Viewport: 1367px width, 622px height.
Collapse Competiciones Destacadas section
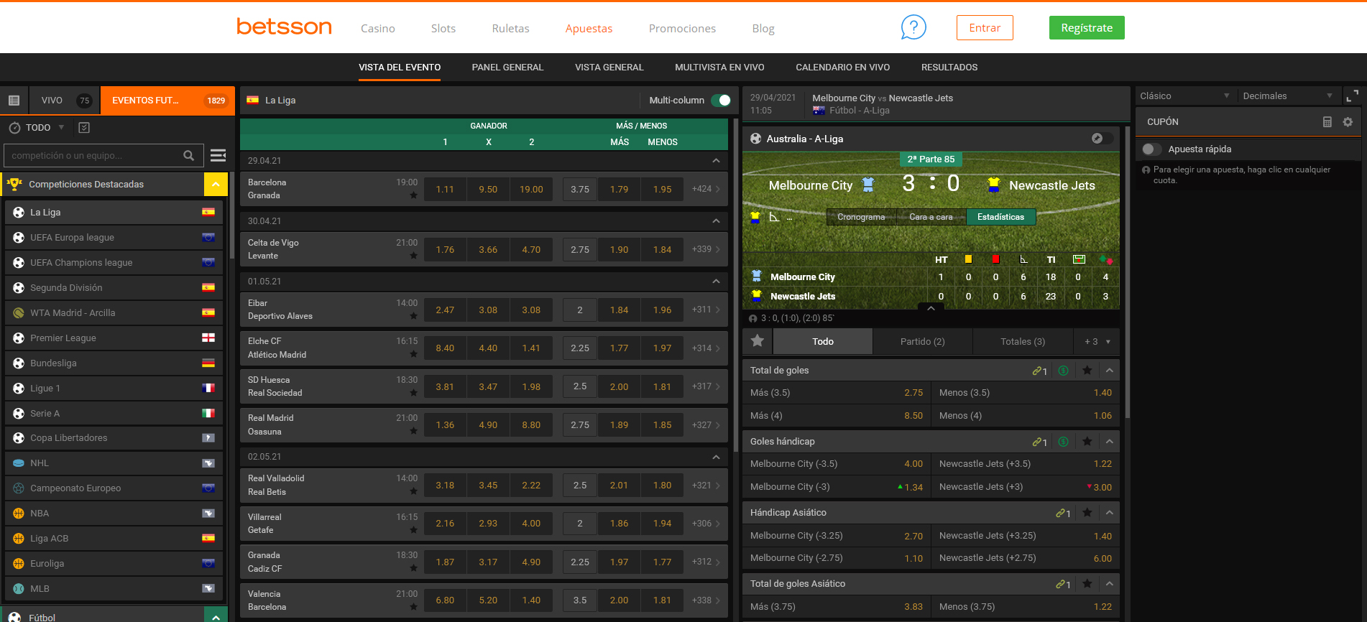(x=216, y=185)
